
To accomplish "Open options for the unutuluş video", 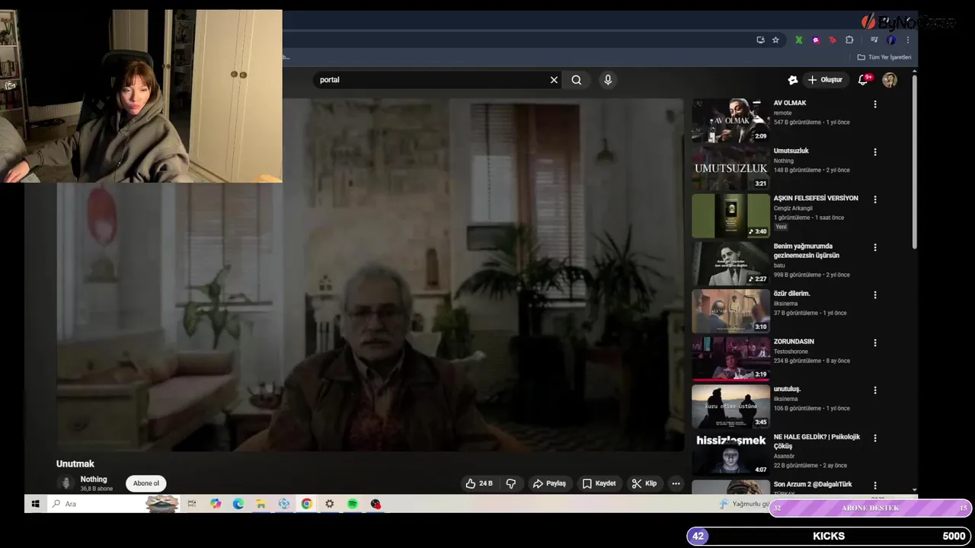I will pyautogui.click(x=875, y=390).
